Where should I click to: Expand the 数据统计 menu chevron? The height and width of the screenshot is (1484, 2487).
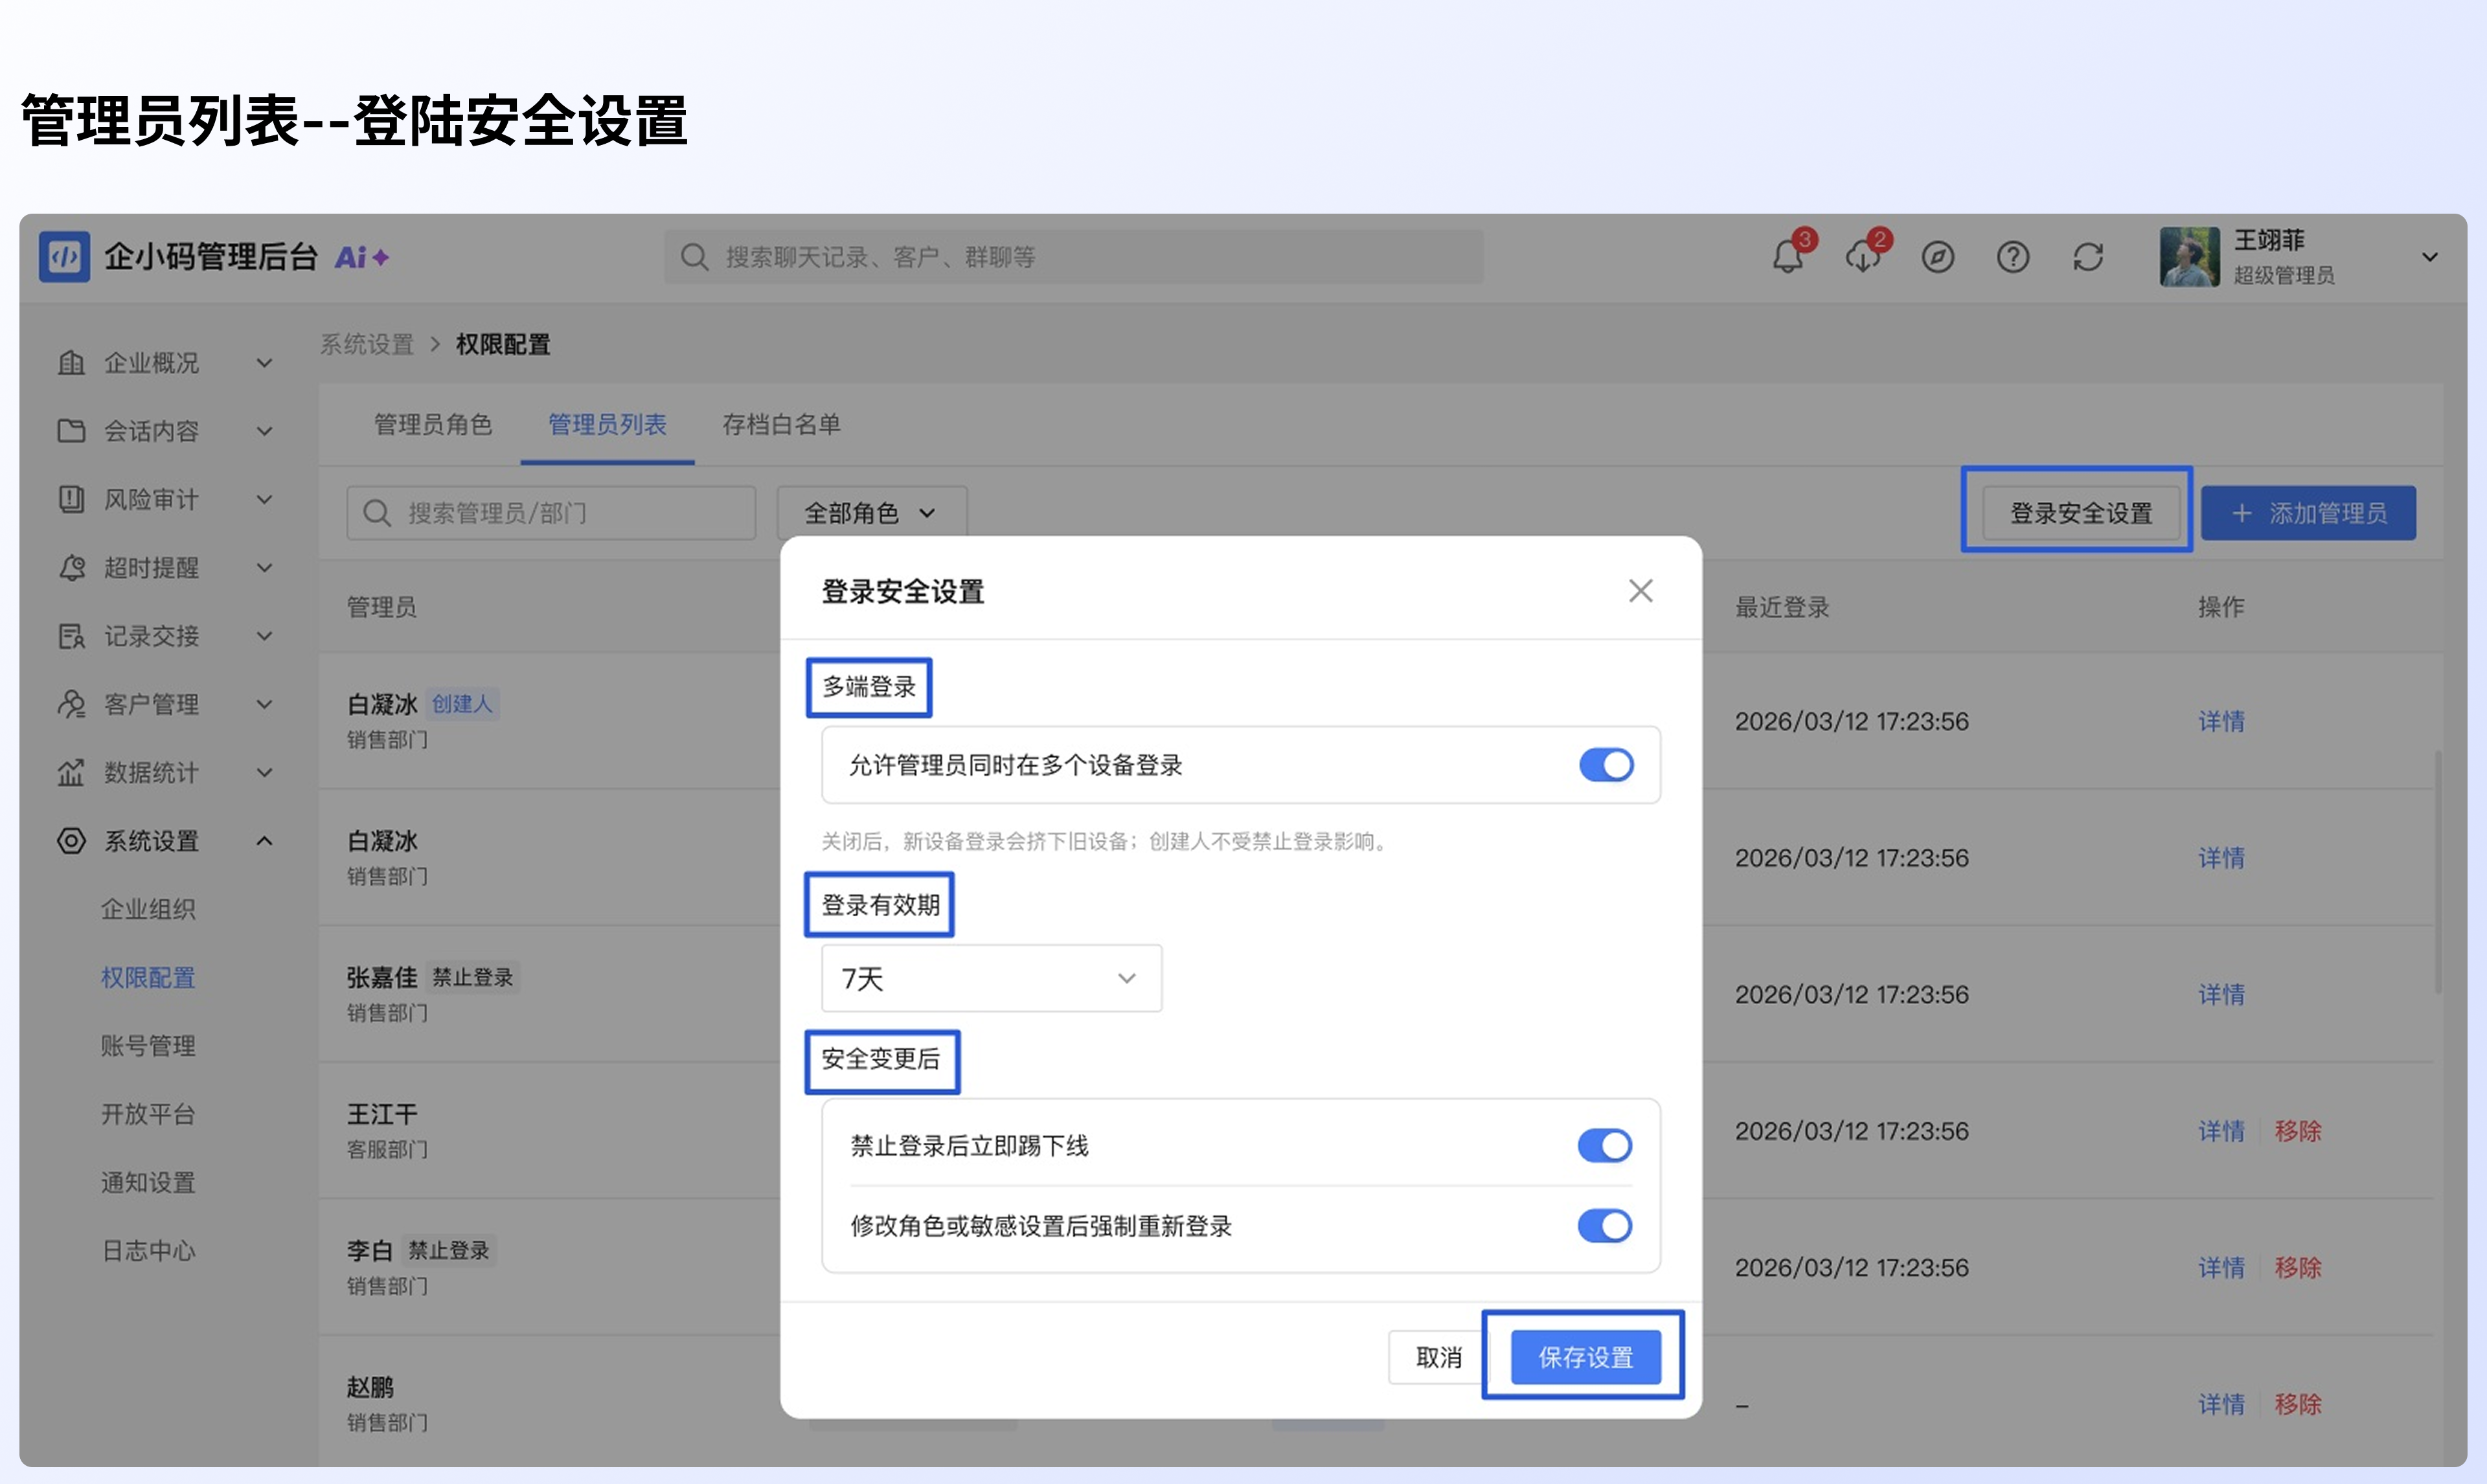point(264,772)
